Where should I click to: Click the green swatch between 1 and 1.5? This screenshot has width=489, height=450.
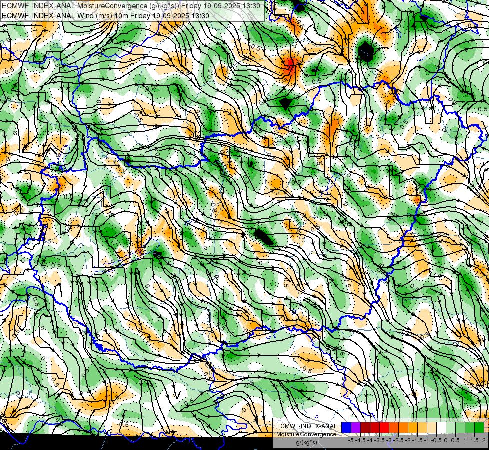tap(470, 427)
